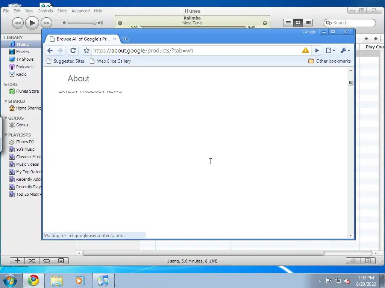Select Radio in the iTunes sidebar
The width and height of the screenshot is (385, 288).
tap(21, 74)
